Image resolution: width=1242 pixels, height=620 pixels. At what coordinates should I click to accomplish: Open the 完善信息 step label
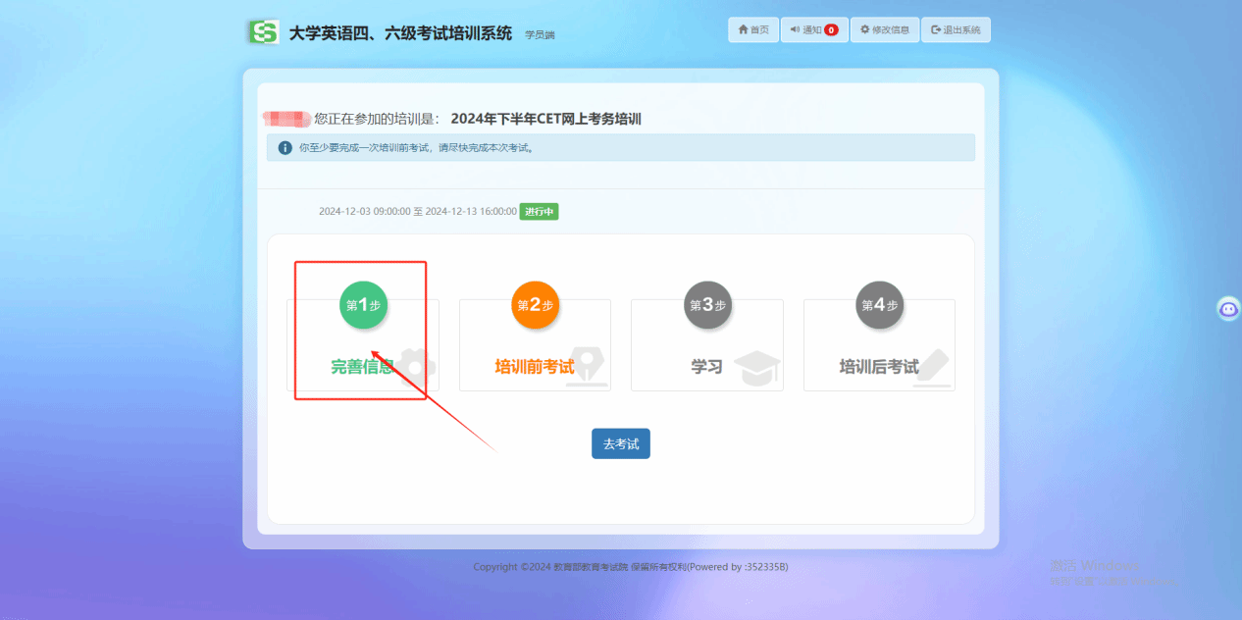(x=361, y=367)
